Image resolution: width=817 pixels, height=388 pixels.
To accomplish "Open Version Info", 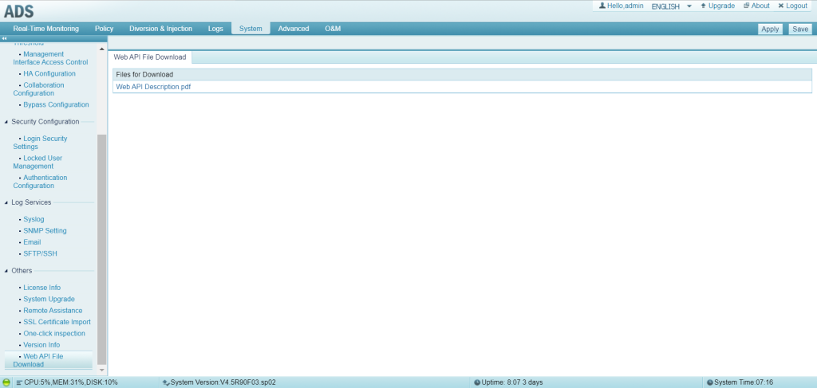I will [x=41, y=345].
